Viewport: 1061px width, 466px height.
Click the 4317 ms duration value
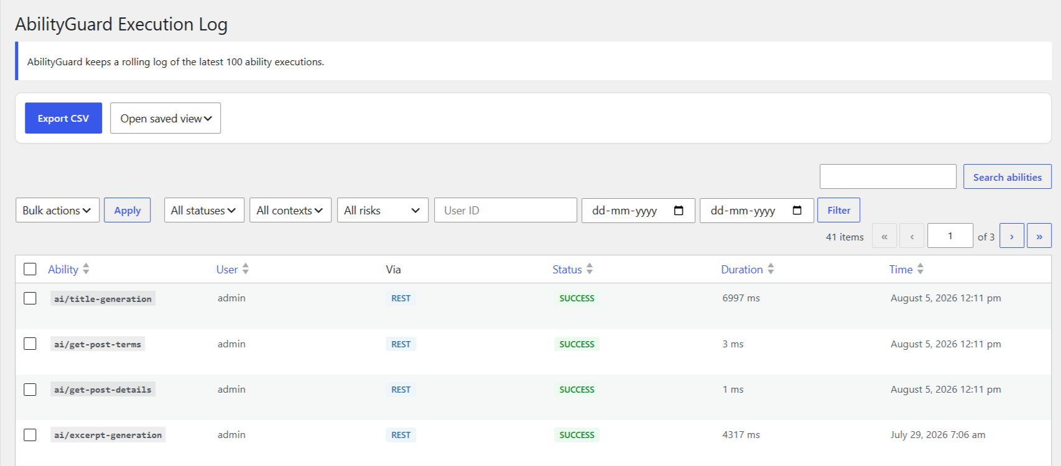click(x=741, y=435)
